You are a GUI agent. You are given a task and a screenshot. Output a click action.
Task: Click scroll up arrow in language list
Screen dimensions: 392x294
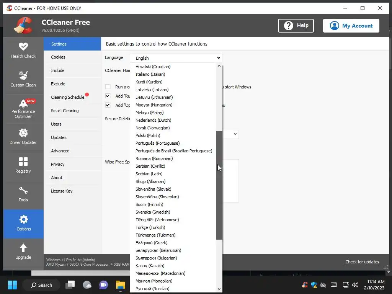(x=219, y=66)
